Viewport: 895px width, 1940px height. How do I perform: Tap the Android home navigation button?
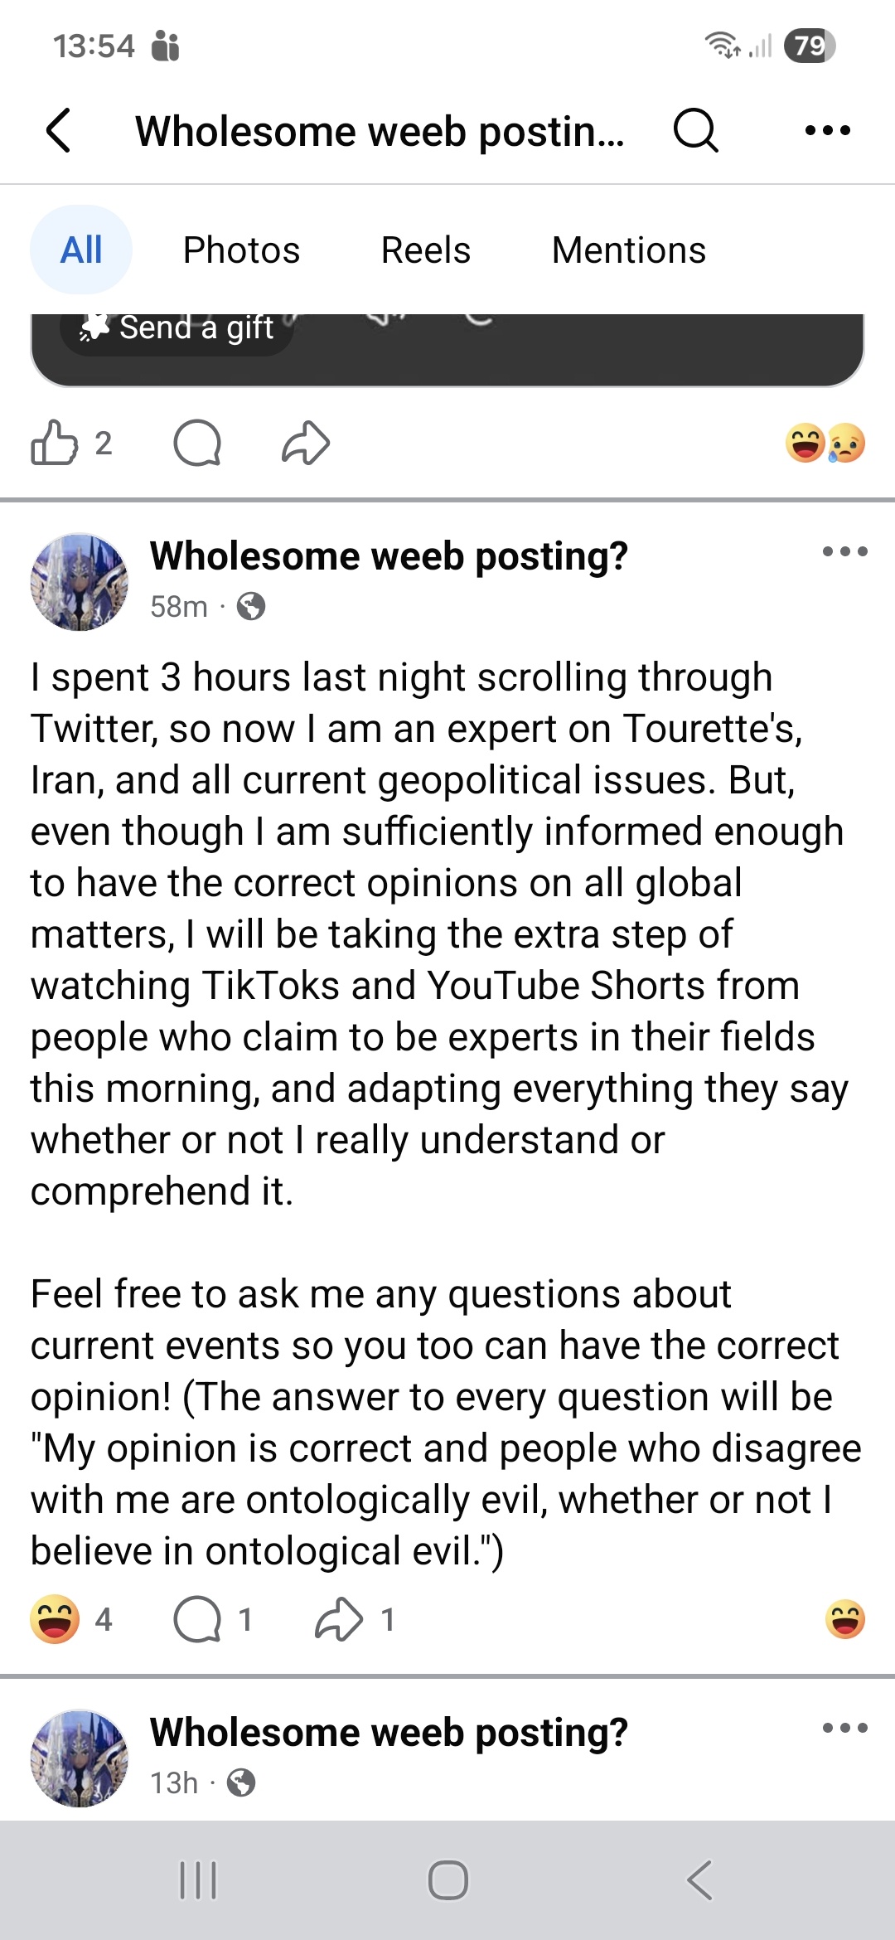pyautogui.click(x=447, y=1880)
